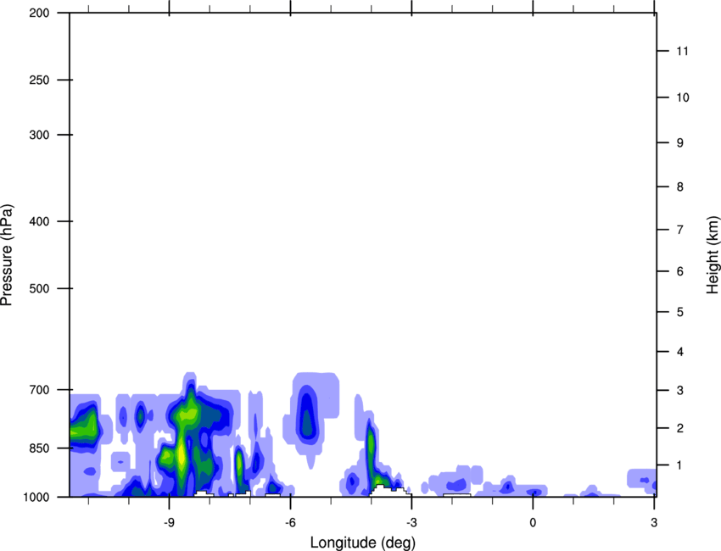The height and width of the screenshot is (551, 721).
Task: Click pressure tick label '850'
Action: (x=39, y=448)
